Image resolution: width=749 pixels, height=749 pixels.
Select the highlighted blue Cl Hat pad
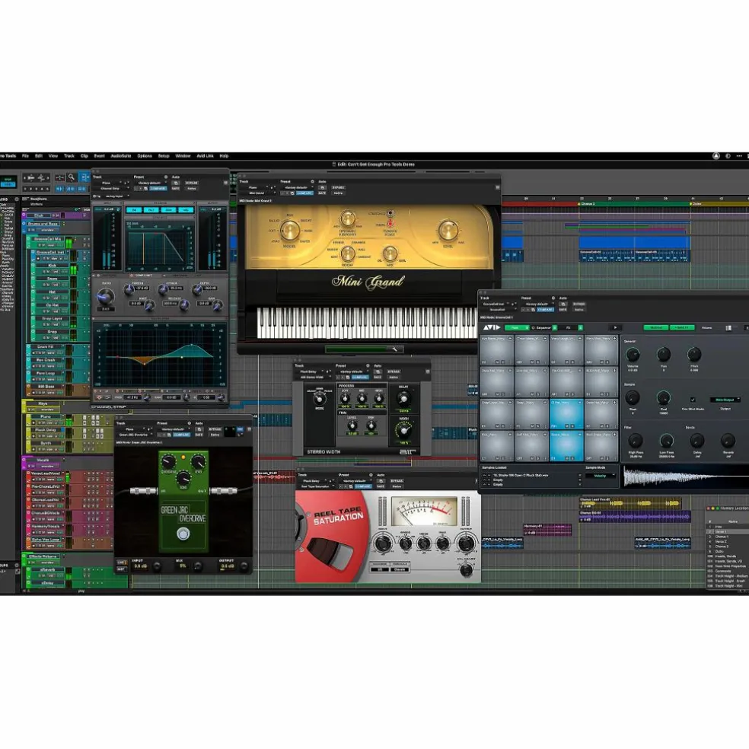tap(566, 415)
